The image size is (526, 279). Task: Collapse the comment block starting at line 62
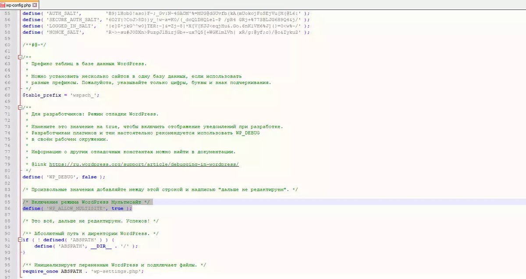pyautogui.click(x=20, y=57)
